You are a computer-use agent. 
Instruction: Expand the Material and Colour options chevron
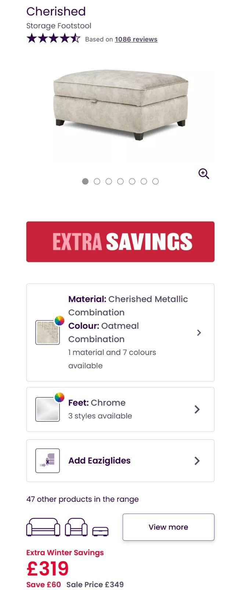(199, 333)
